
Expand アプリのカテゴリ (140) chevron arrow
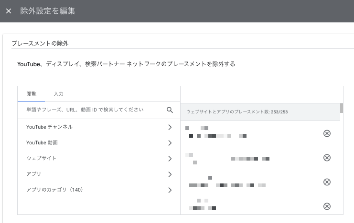170,190
